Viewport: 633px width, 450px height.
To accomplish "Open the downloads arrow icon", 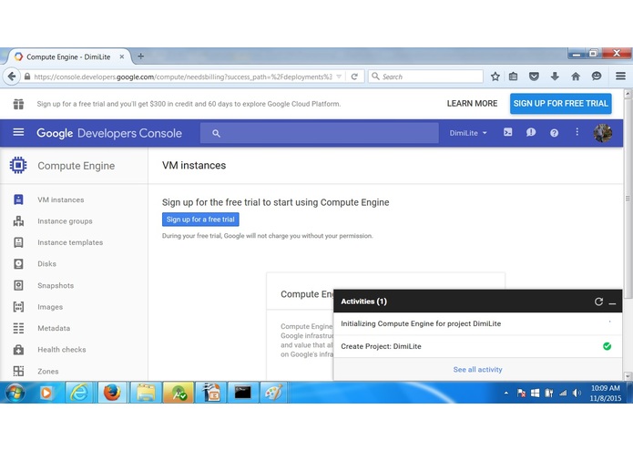I will [555, 77].
